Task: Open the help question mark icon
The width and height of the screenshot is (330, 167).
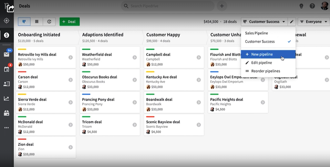Action: (x=312, y=6)
